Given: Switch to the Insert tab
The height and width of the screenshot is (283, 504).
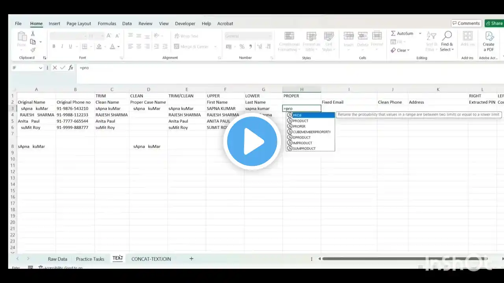Looking at the screenshot, I should tap(54, 24).
